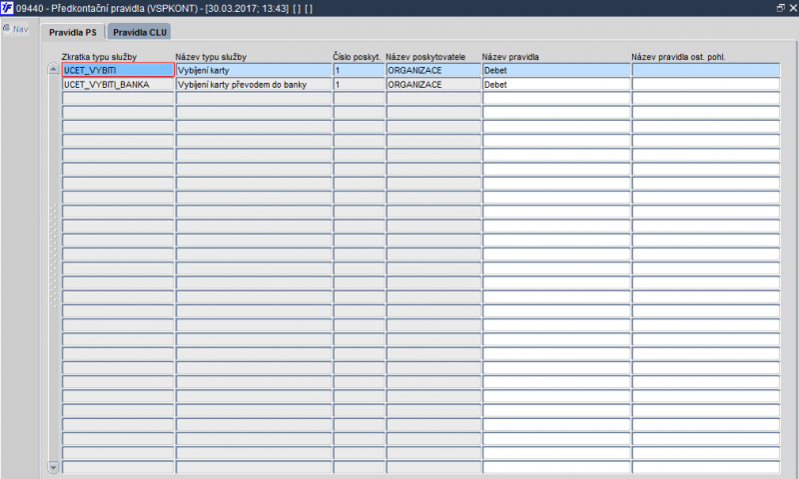Click Debet in the UCET_VYBITI_BANKA row
This screenshot has height=479, width=799.
[556, 85]
